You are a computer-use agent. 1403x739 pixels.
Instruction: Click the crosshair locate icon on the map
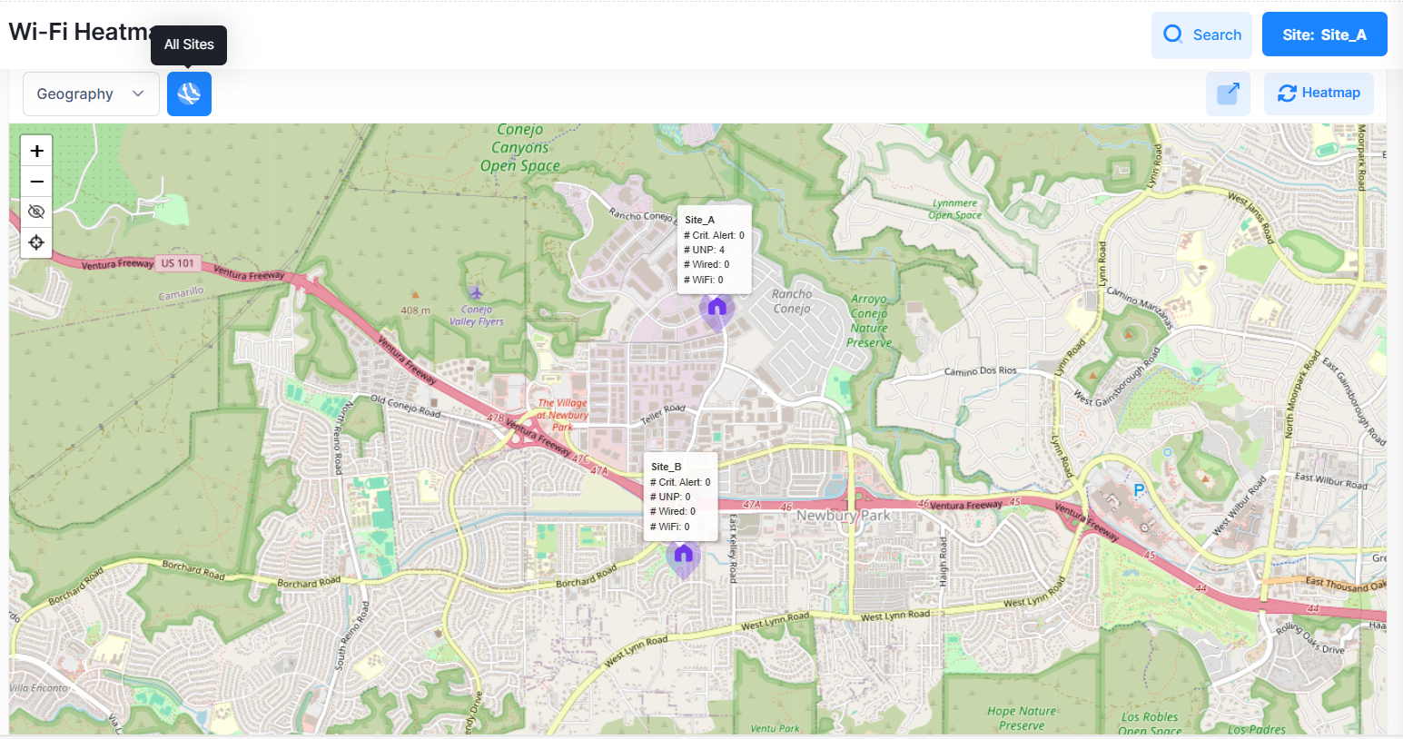click(x=36, y=242)
